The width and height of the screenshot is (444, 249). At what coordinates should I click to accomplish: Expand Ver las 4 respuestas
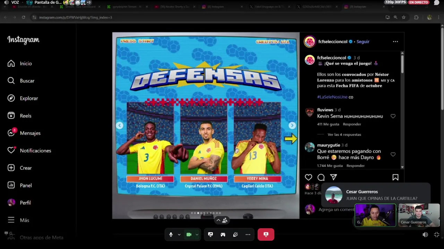coord(344,135)
